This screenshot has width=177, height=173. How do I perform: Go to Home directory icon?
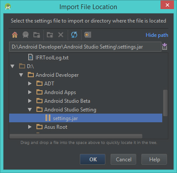point(15,35)
